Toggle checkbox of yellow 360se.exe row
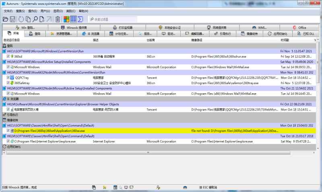This screenshot has width=322, height=192. (8, 131)
